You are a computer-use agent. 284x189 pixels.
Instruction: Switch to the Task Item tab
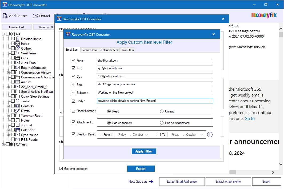tap(127, 50)
